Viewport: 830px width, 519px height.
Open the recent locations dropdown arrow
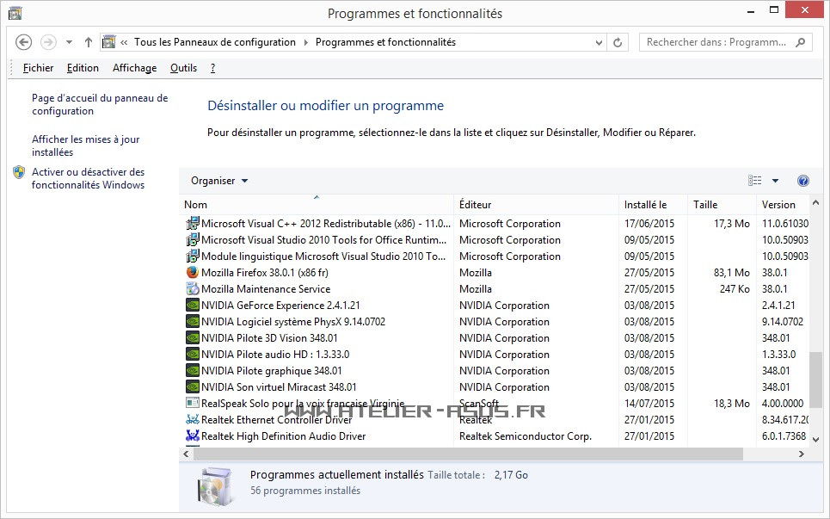click(69, 42)
